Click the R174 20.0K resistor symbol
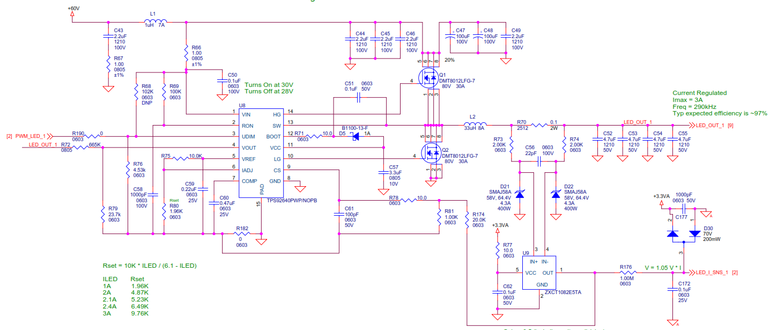 click(x=467, y=221)
